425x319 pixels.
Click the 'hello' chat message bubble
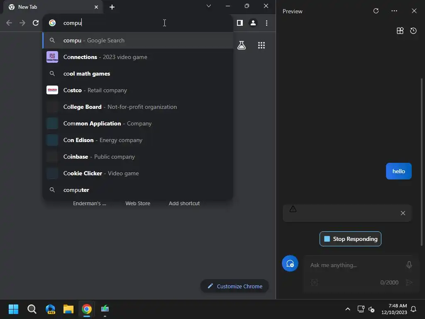click(398, 171)
